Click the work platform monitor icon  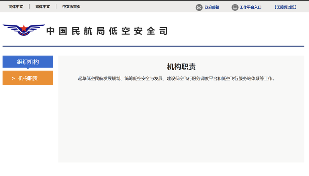(235, 7)
